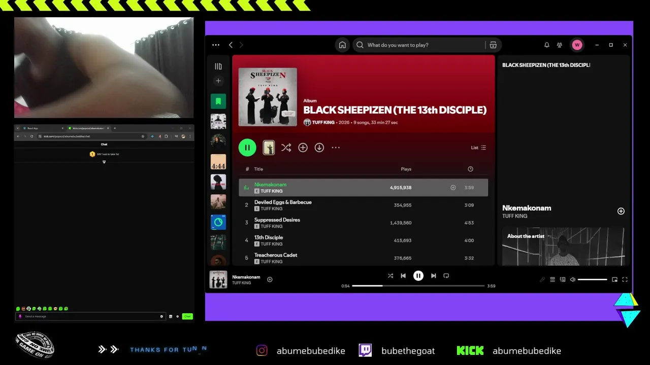Open Friend Activity icon
The width and height of the screenshot is (650, 365).
pyautogui.click(x=560, y=45)
